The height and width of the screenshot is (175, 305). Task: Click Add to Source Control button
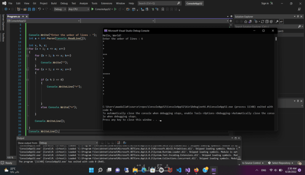click(x=253, y=163)
